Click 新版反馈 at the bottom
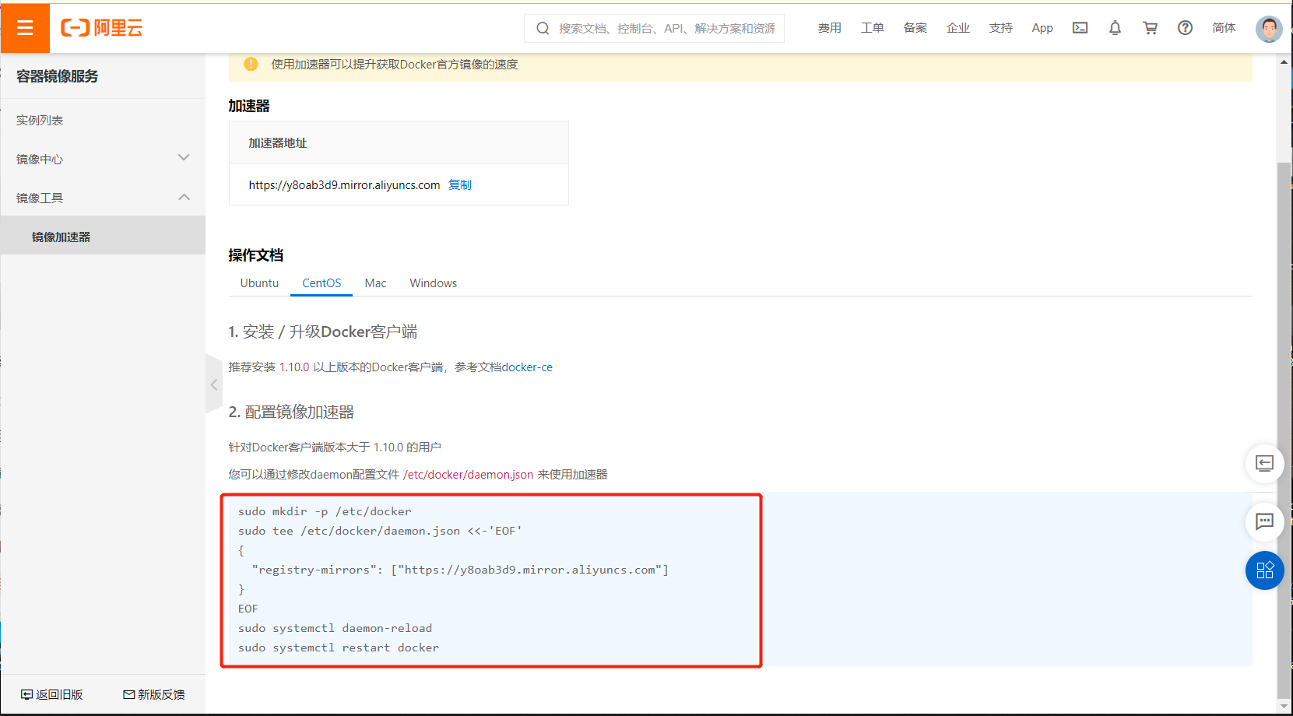 [x=154, y=694]
